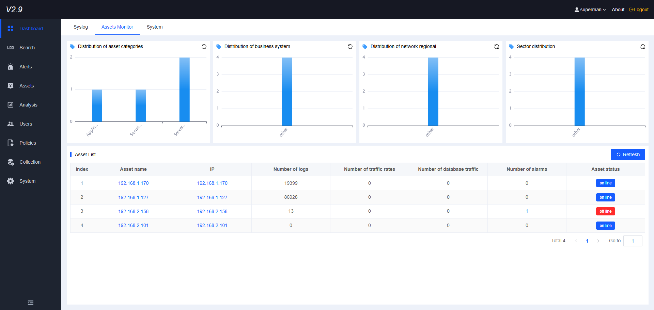This screenshot has width=654, height=310.
Task: Click the Number of logs column header
Action: coord(291,169)
